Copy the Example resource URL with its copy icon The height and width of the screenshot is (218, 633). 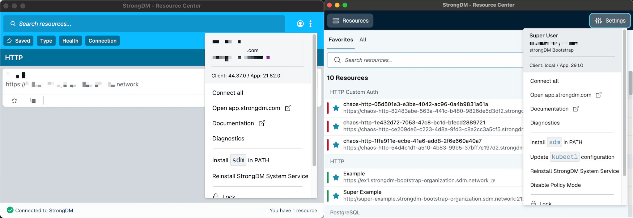pyautogui.click(x=493, y=181)
